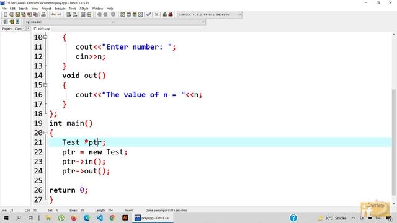397x223 pixels.
Task: Click 'void out()' on line 14
Action: pyautogui.click(x=84, y=76)
